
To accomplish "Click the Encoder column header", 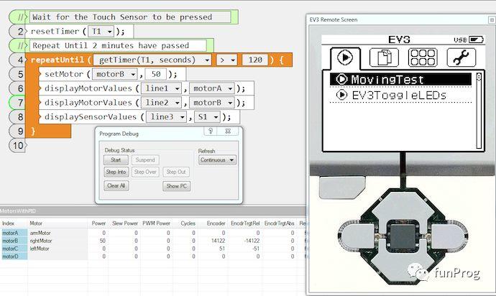I will coord(216,223).
